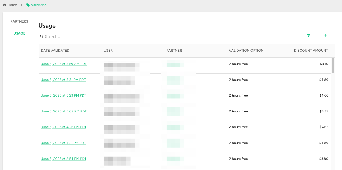The height and width of the screenshot is (170, 342).
Task: Click the $4.66 discount amount
Action: click(x=324, y=95)
